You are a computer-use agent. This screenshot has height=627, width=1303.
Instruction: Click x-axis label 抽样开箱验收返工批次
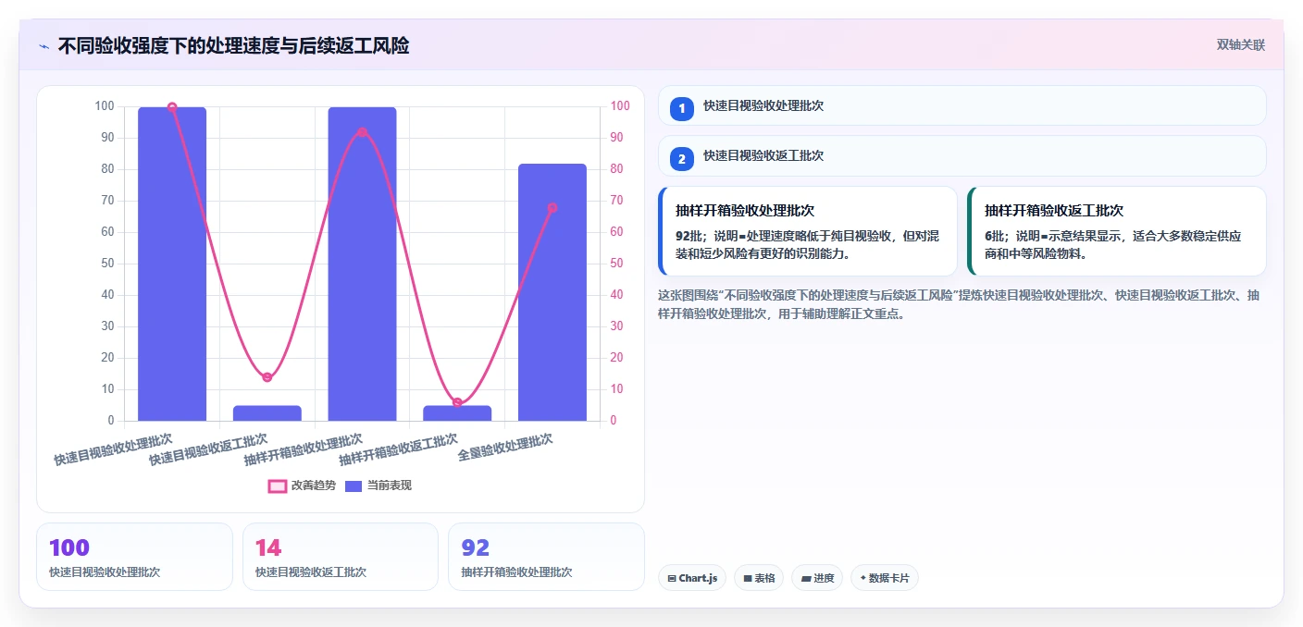coord(398,449)
